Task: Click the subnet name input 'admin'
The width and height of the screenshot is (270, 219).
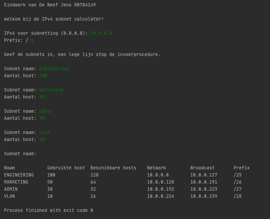Action: (46, 111)
